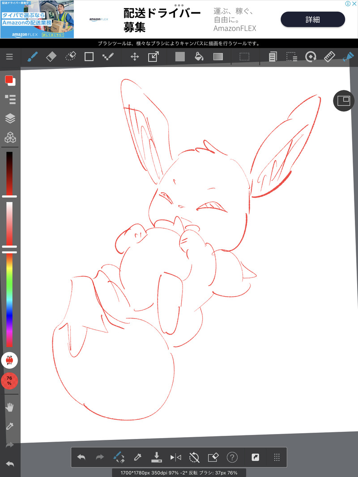Open the share export icon
358x477 pixels.
tap(256, 457)
